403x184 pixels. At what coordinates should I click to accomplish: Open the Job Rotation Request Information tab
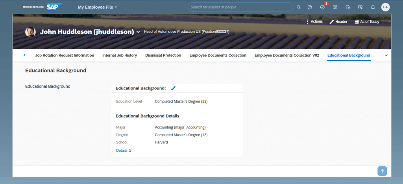point(65,55)
